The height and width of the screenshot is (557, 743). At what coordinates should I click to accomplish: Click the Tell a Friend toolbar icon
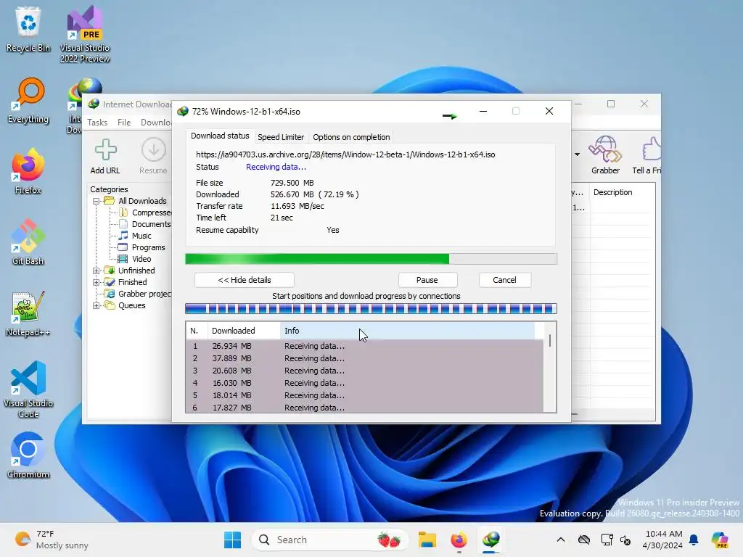[x=646, y=155]
